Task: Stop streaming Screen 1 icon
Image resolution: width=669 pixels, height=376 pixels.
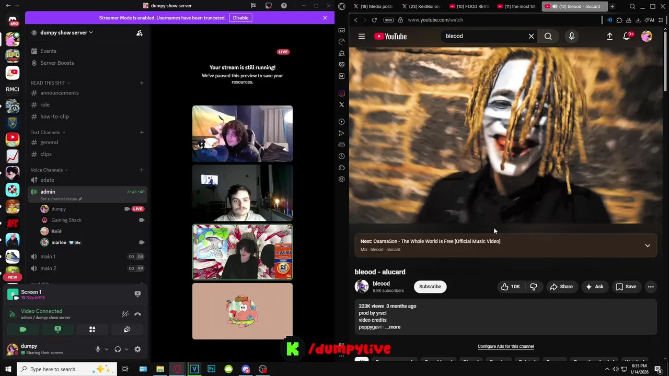Action: point(137,294)
